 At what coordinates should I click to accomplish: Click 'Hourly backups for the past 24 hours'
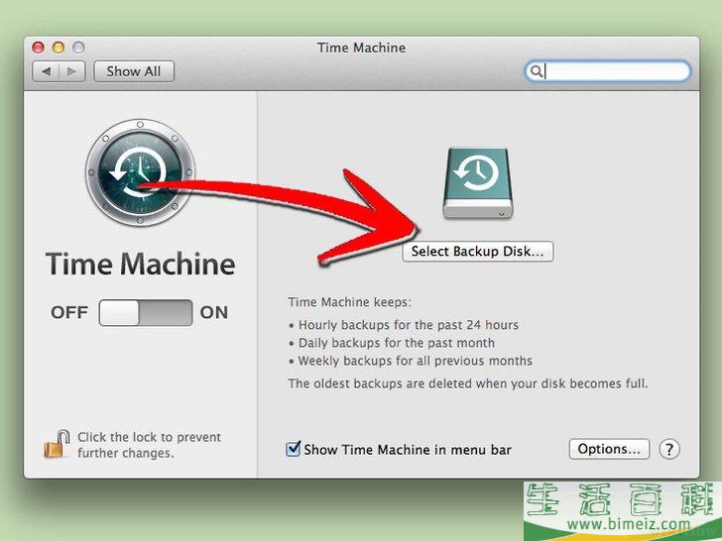coord(409,325)
